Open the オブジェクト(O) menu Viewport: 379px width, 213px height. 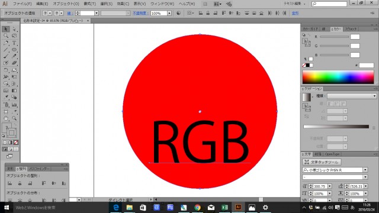point(66,4)
